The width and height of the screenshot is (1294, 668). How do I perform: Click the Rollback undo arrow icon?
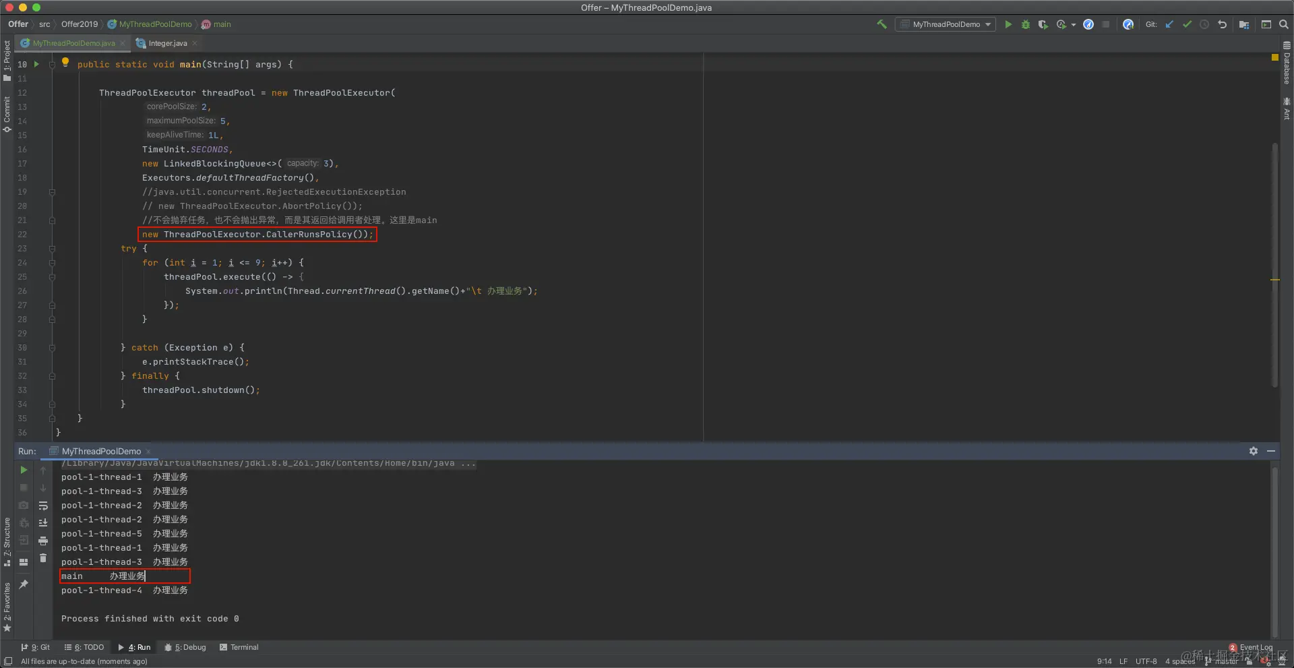[x=1222, y=24]
